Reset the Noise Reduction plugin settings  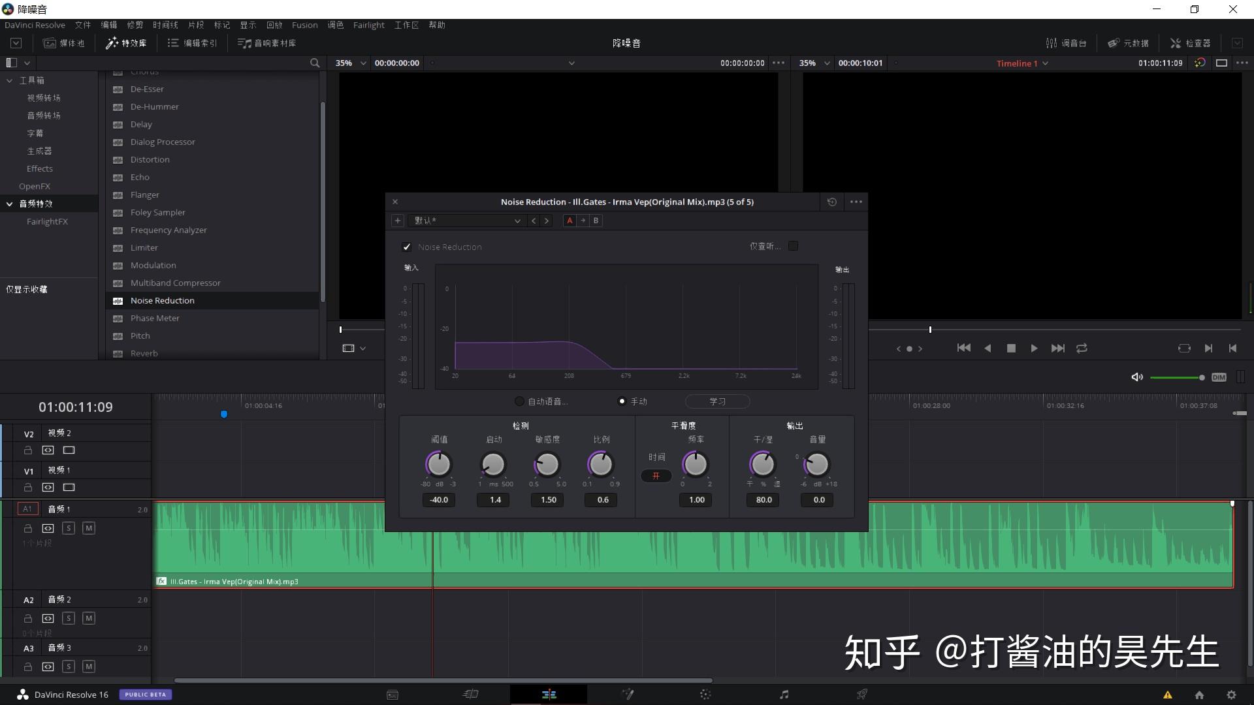click(x=831, y=202)
